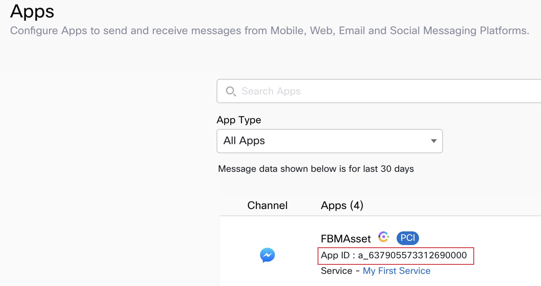Click the "Service -" label text
The image size is (541, 286).
click(x=340, y=271)
